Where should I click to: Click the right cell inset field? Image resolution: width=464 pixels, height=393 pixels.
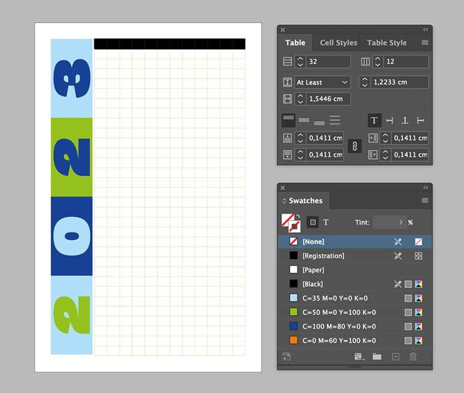(x=409, y=155)
